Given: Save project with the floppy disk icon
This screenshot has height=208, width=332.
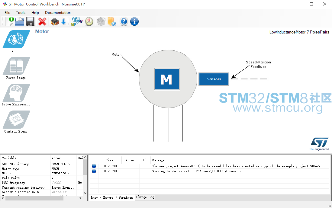Looking at the screenshot, I should pyautogui.click(x=30, y=21).
